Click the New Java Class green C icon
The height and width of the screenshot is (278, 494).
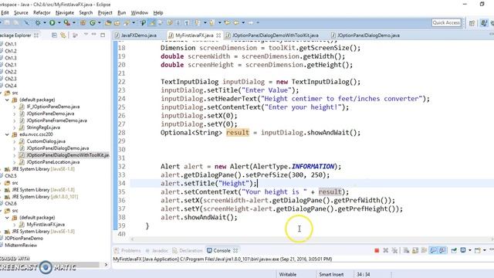click(x=93, y=22)
